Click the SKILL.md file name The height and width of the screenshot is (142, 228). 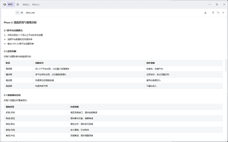point(30,13)
